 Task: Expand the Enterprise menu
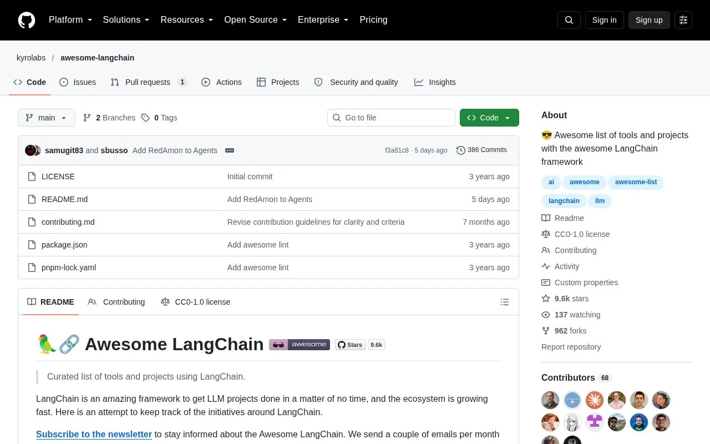coord(323,20)
